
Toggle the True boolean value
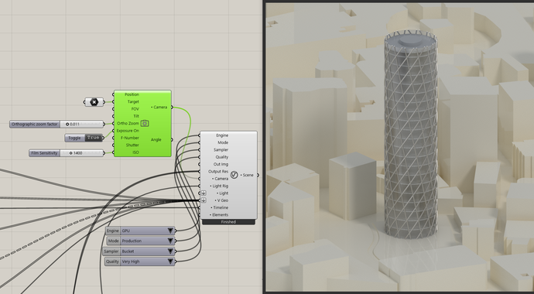coord(94,138)
